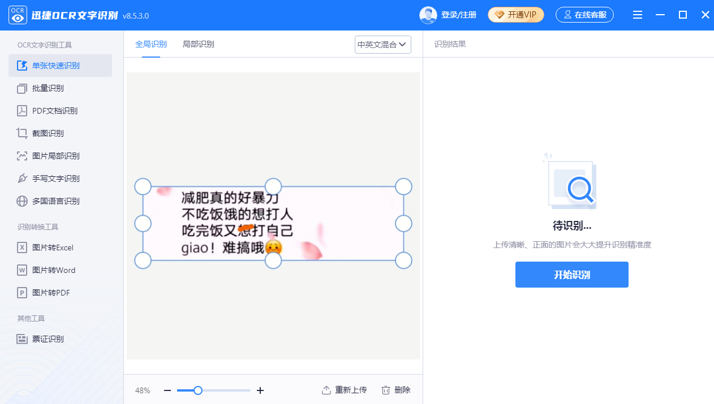Click the 重新上传 re-upload button

[x=345, y=390]
